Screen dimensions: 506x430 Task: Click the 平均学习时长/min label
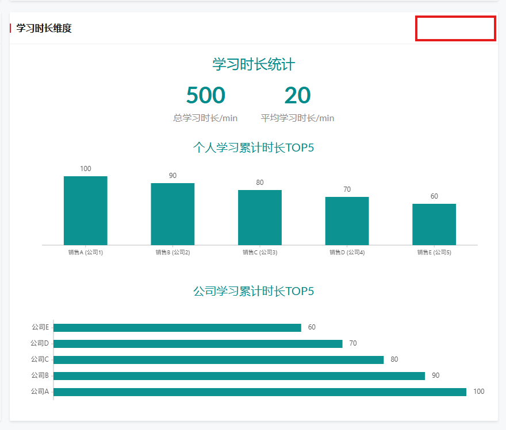297,118
